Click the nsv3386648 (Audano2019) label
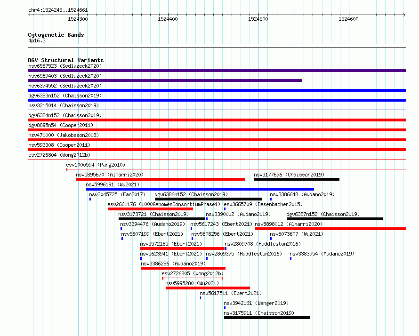Viewport: 419px width, 336px height. pyautogui.click(x=302, y=194)
